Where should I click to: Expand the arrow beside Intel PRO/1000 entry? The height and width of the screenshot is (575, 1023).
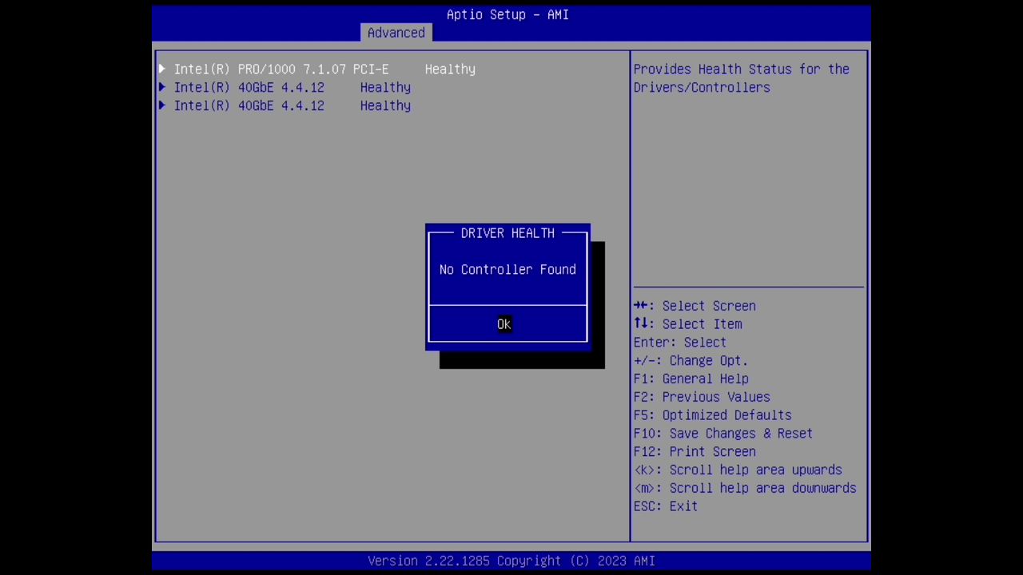161,69
